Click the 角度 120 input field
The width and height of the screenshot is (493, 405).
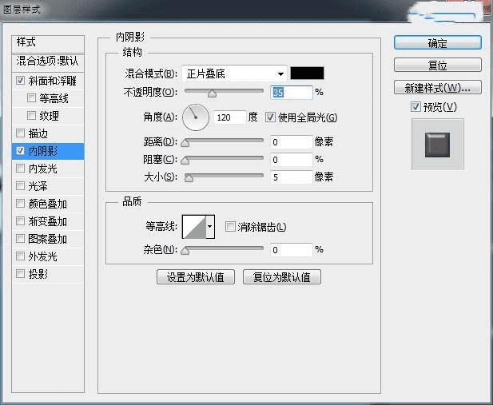[230, 117]
